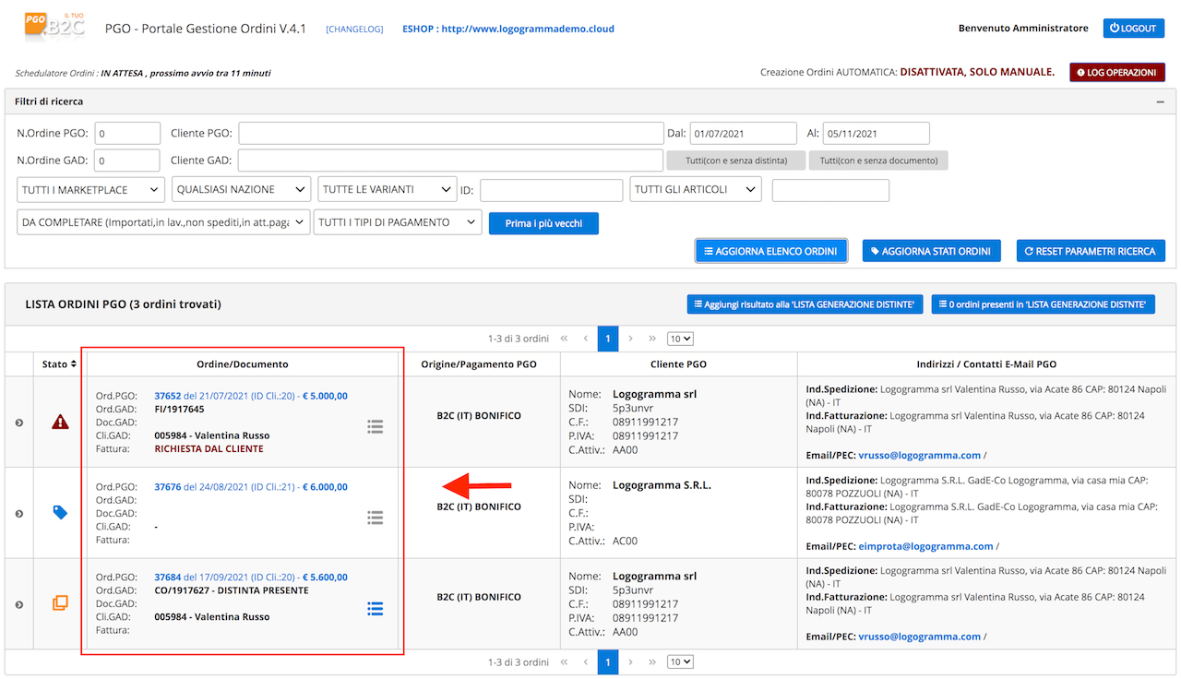Open the gray list icon for order 37676
Image resolution: width=1181 pixels, height=679 pixels.
375,518
